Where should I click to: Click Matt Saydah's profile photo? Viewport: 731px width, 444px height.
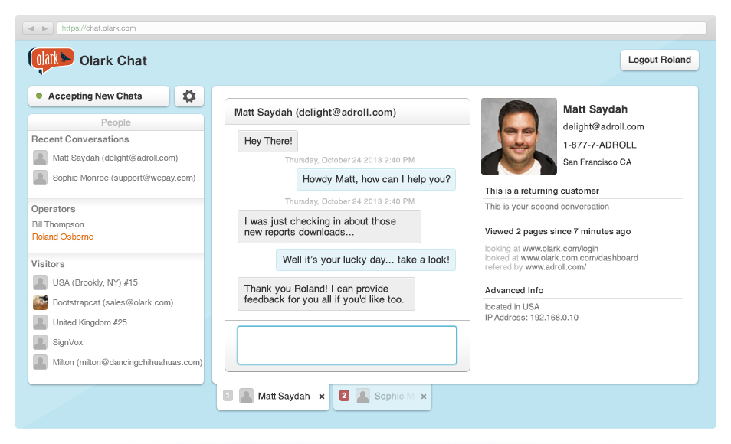pos(519,136)
